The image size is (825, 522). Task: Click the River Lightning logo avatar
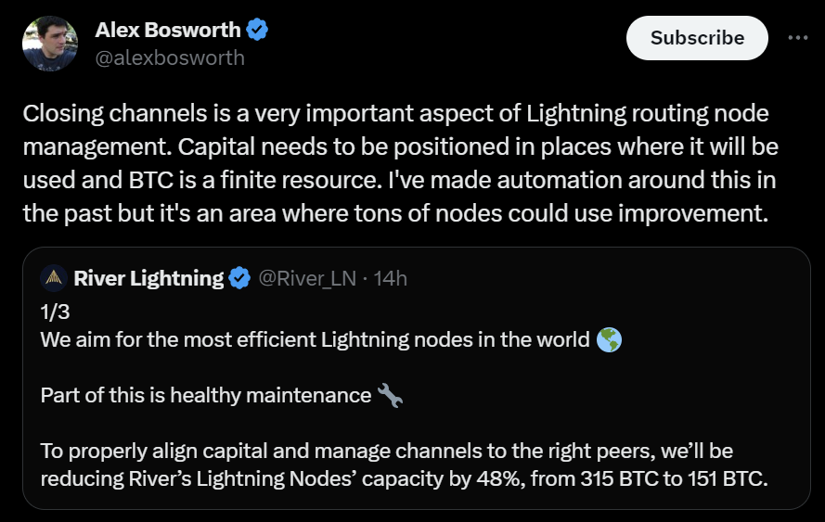pyautogui.click(x=53, y=277)
